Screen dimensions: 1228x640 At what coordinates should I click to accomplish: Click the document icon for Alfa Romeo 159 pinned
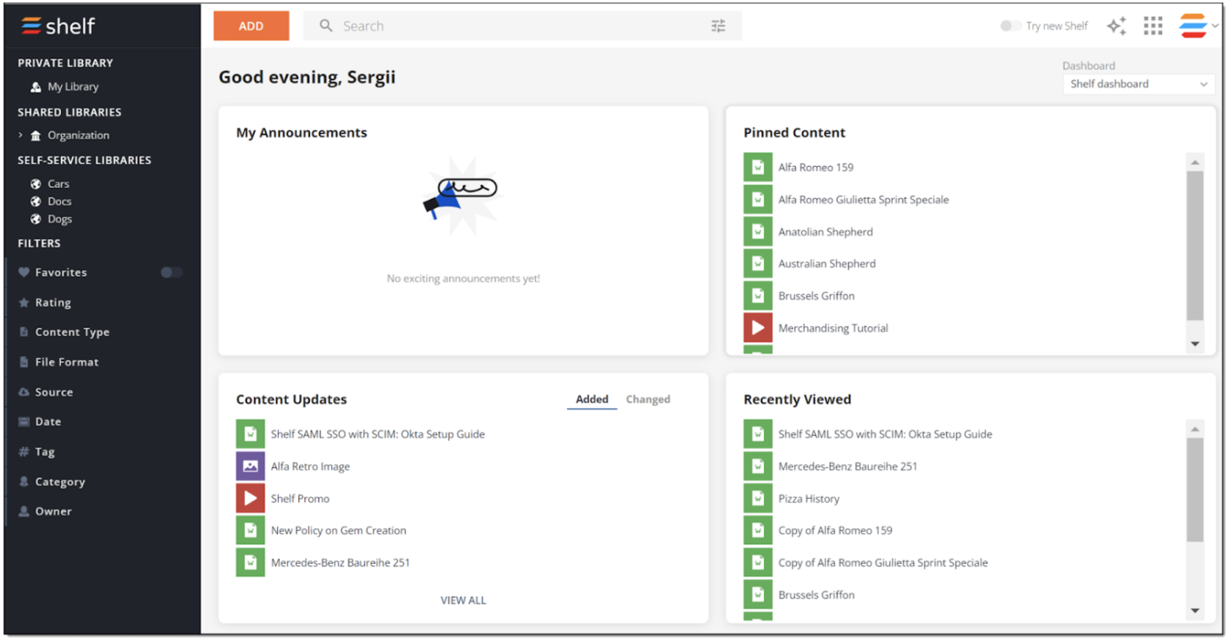click(x=758, y=167)
